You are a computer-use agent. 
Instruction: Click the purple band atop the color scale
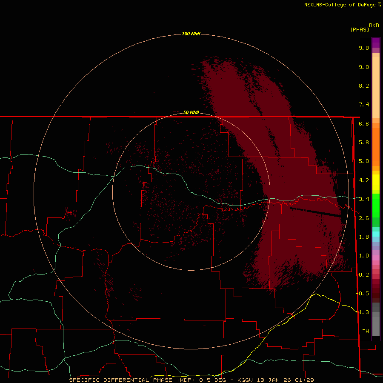tap(376, 43)
